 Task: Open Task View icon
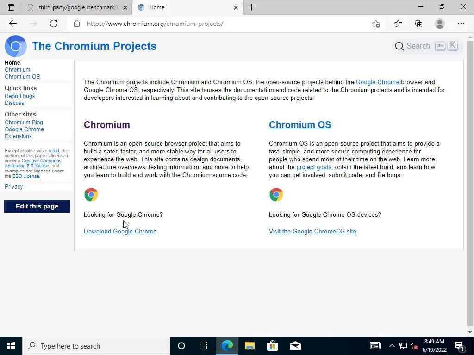[x=204, y=346]
